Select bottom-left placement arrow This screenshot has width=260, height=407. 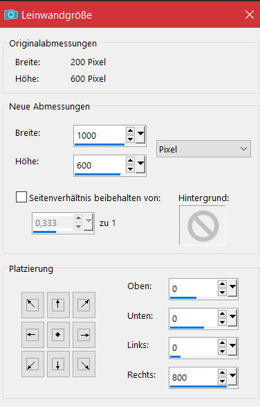pyautogui.click(x=32, y=364)
